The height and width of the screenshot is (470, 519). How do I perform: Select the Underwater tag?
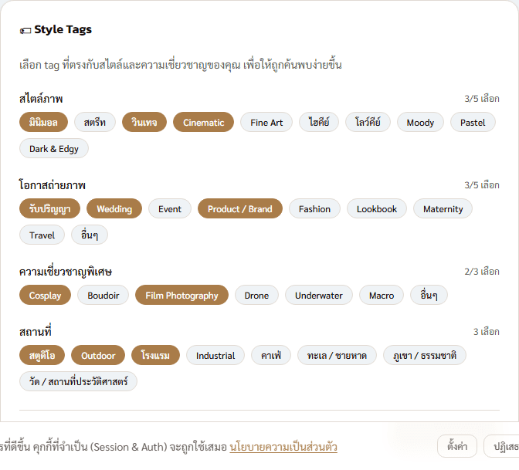[x=319, y=295]
